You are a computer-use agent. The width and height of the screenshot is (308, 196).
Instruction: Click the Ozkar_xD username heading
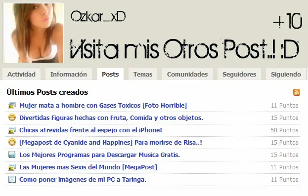tap(98, 16)
